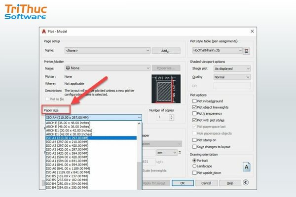This screenshot has height=197, width=296.
Task: Click the paper preview thumbnail showing 210 MM
Action: (166, 89)
